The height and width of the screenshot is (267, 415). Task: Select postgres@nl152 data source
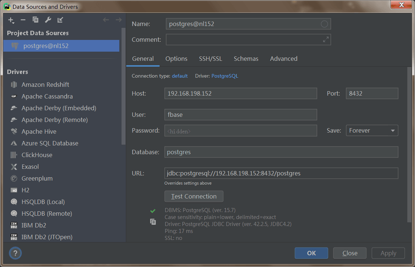[61, 46]
